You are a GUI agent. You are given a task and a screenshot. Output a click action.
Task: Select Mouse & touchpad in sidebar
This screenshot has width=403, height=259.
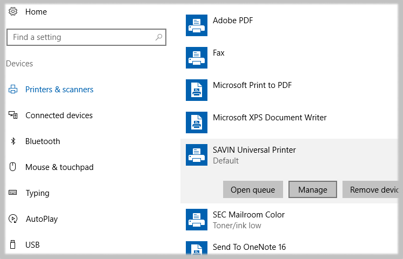coord(59,167)
